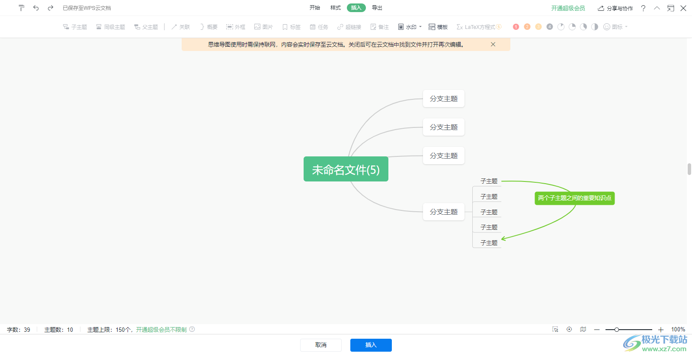692x356 pixels.
Task: Click the vertical scrollbar thumb
Action: pos(689,169)
